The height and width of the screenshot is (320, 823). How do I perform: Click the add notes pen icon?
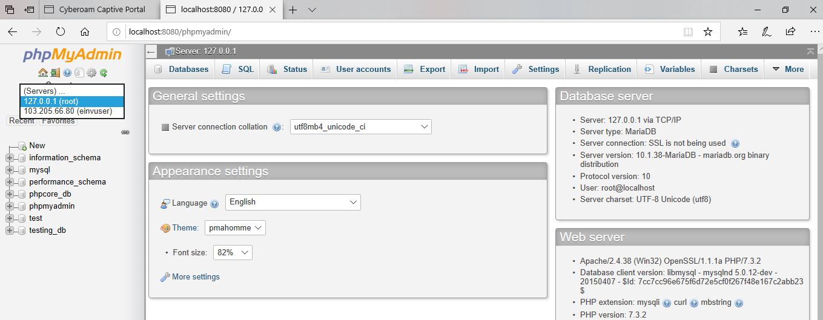[x=767, y=31]
